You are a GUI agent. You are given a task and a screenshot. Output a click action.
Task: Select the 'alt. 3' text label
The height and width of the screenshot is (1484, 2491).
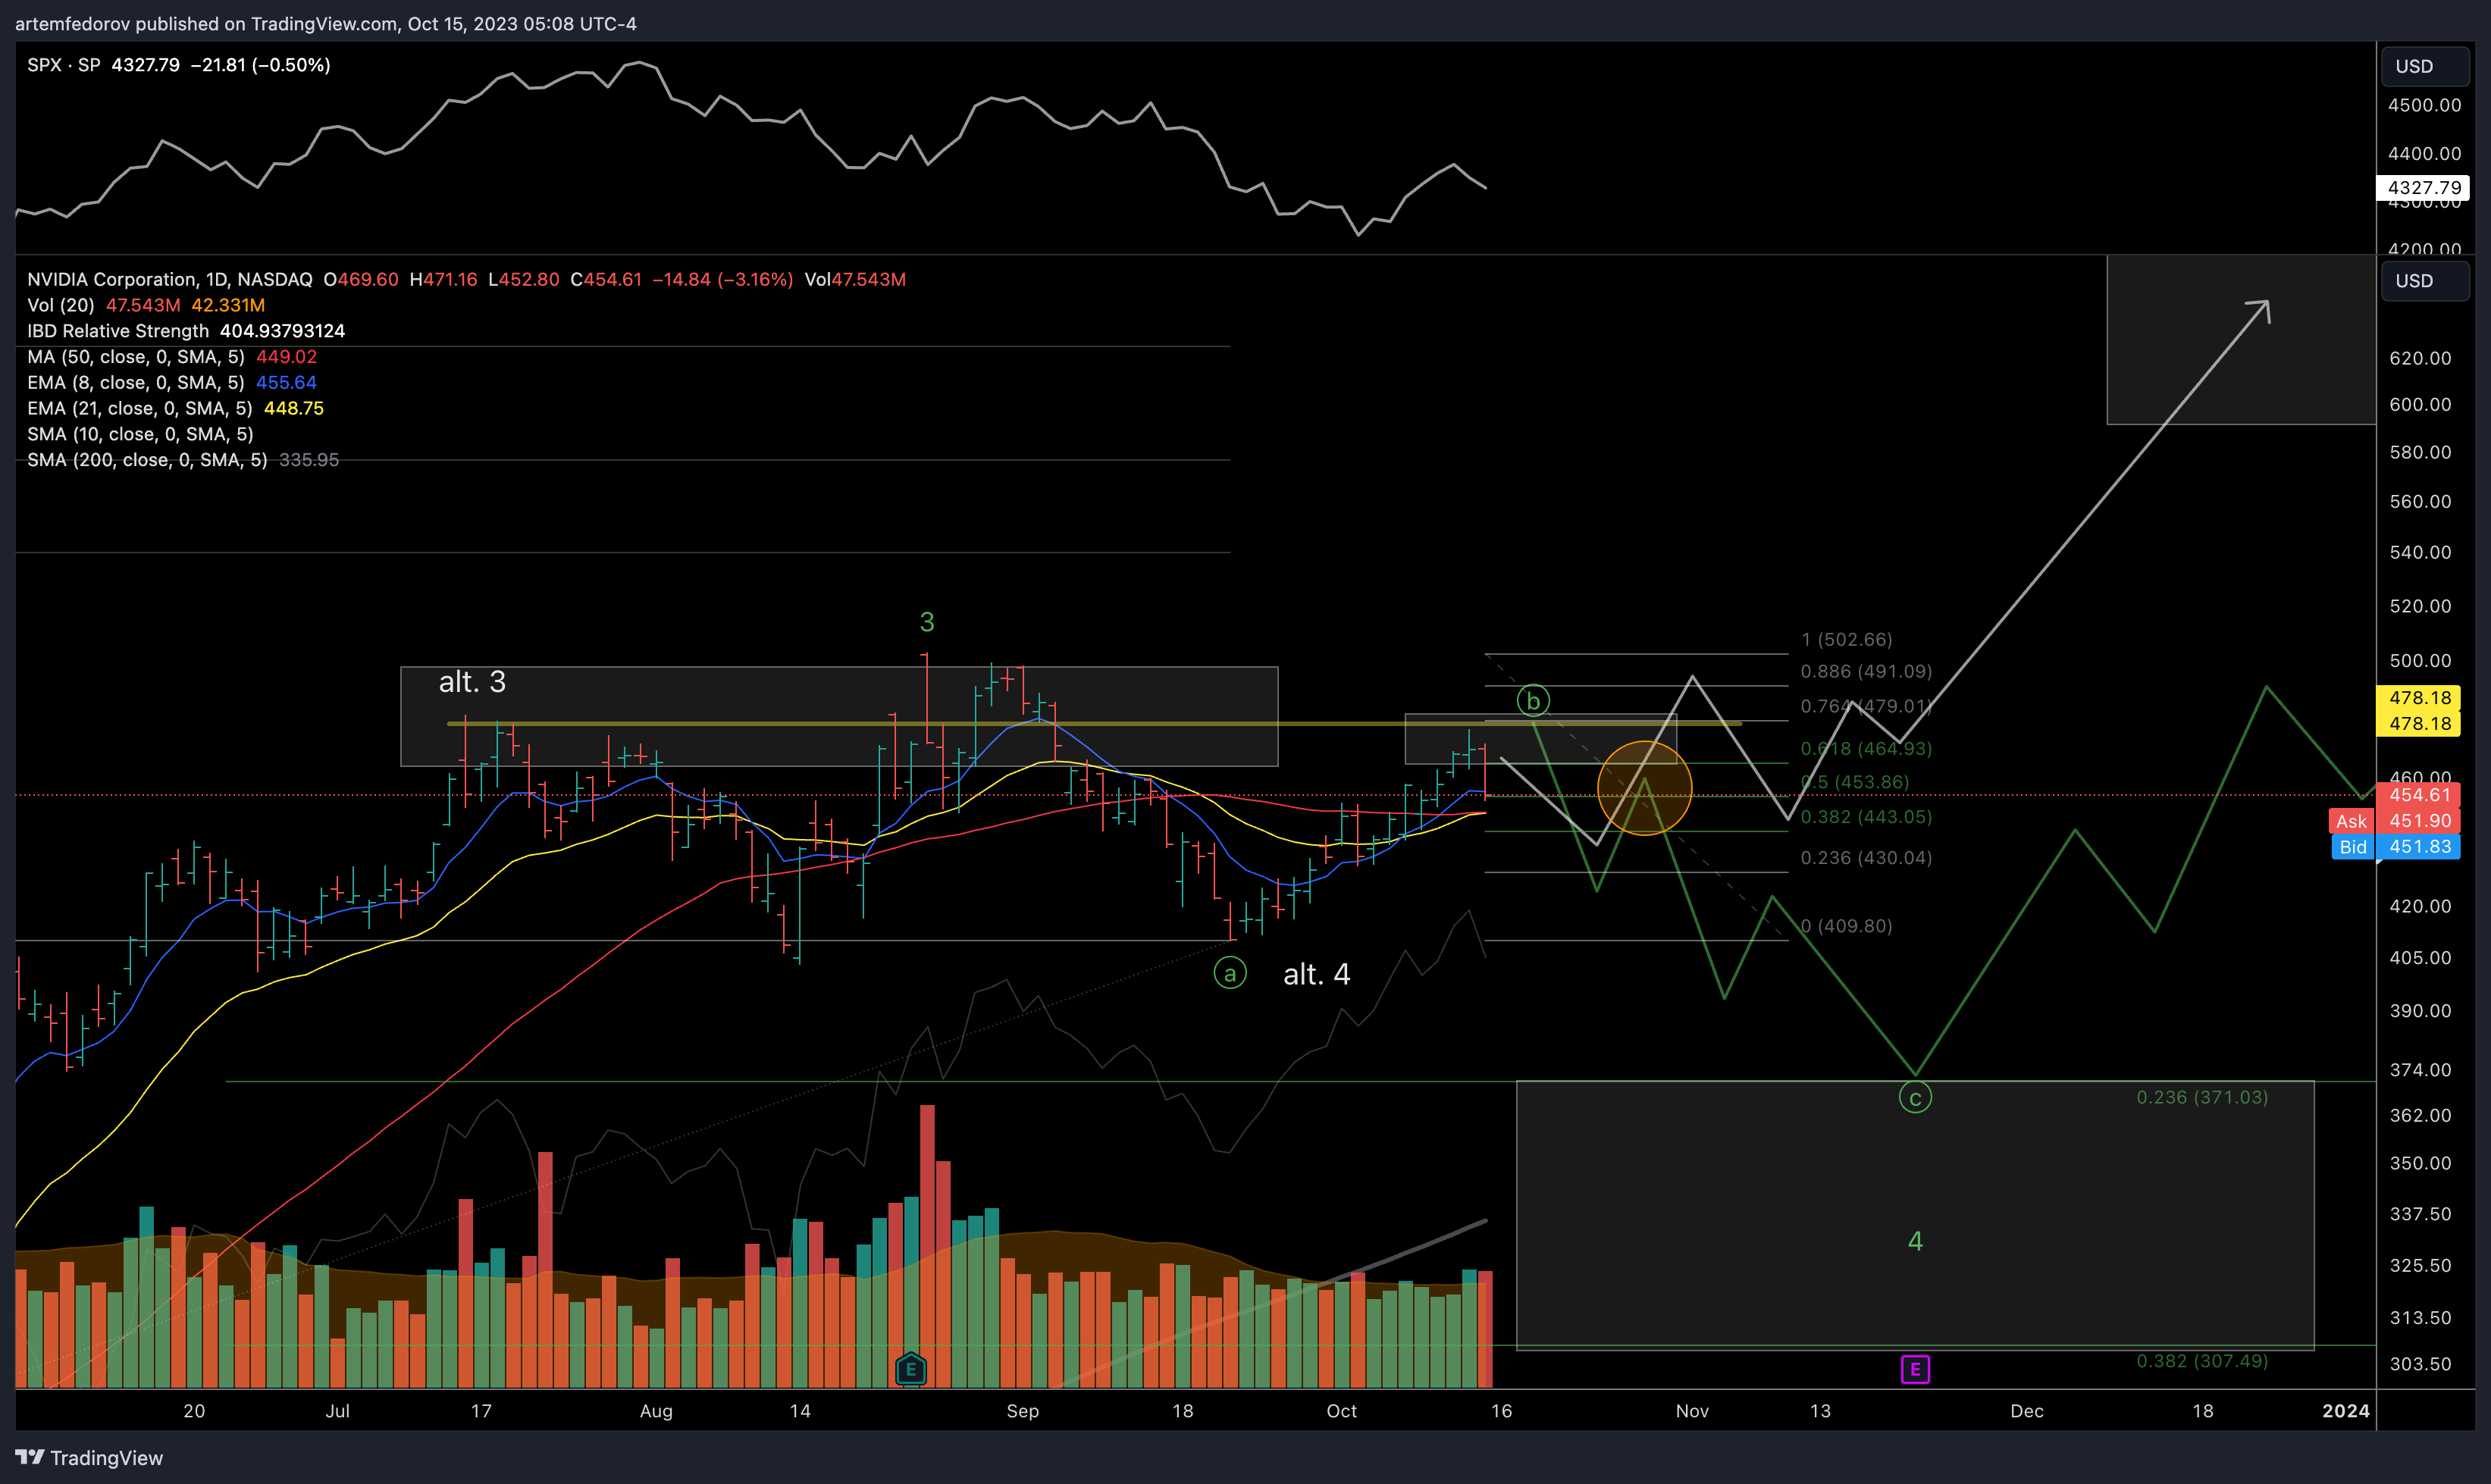472,682
